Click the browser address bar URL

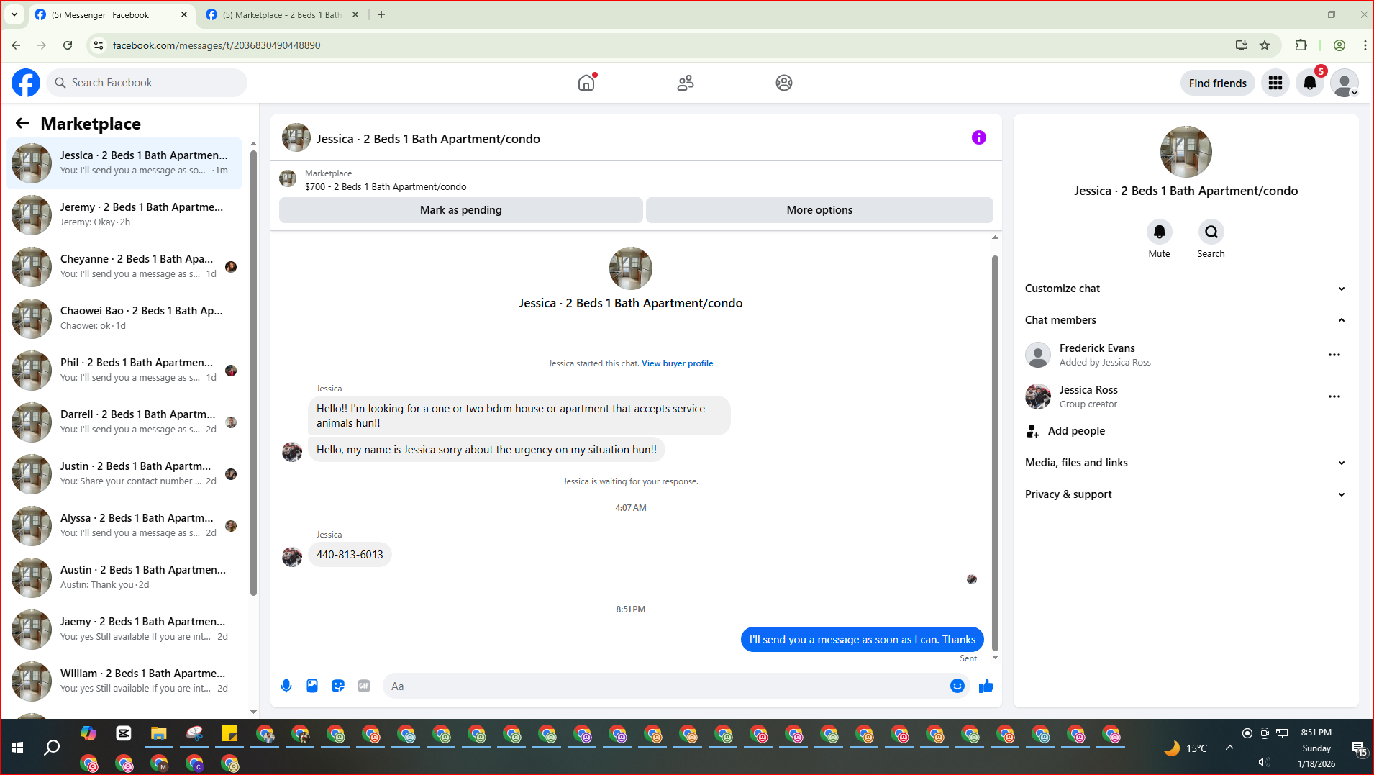[217, 45]
